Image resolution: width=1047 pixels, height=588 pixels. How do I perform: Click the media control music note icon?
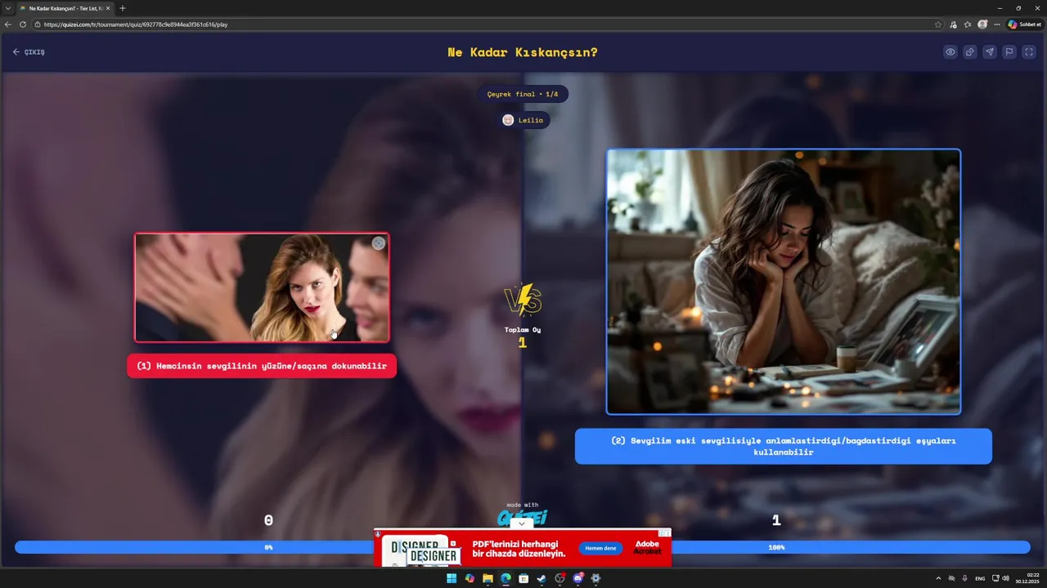pyautogui.click(x=953, y=24)
